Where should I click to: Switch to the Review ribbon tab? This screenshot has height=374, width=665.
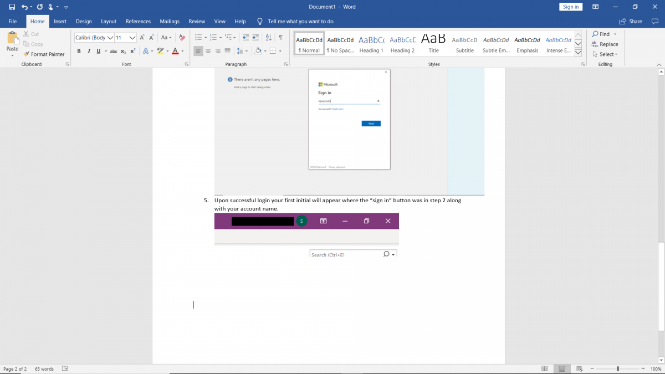tap(197, 21)
